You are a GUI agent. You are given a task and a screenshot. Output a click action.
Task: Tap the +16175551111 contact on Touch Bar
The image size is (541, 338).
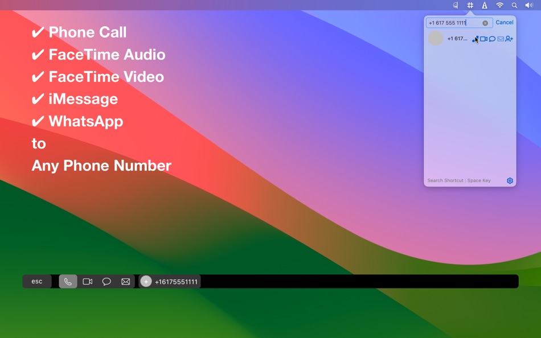[x=169, y=282]
